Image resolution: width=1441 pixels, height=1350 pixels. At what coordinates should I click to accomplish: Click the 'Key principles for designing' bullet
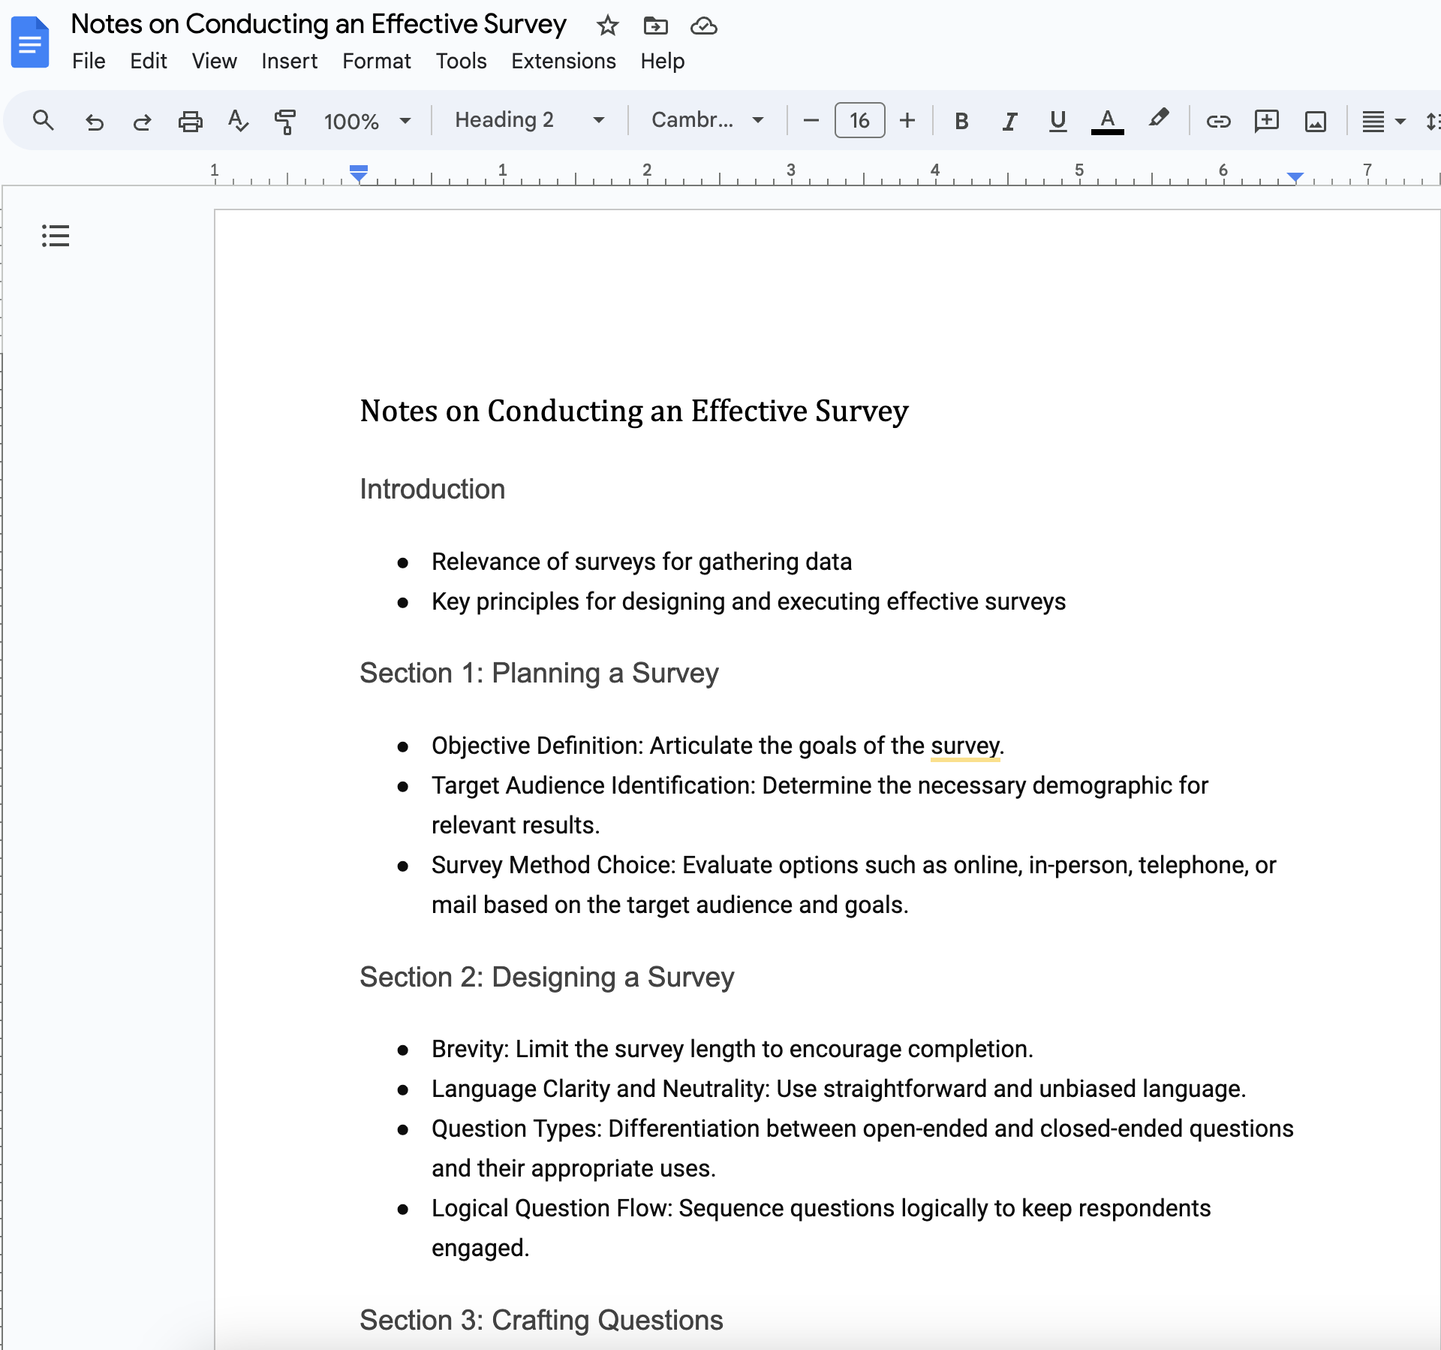748,601
